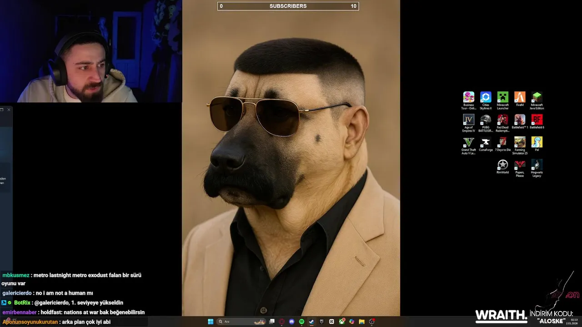The height and width of the screenshot is (327, 582).
Task: Click chat username Aponunsoyunukurutan
Action: coord(30,322)
